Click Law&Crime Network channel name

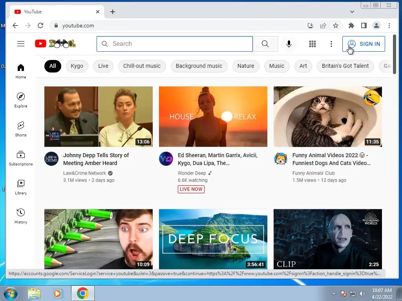pos(84,173)
